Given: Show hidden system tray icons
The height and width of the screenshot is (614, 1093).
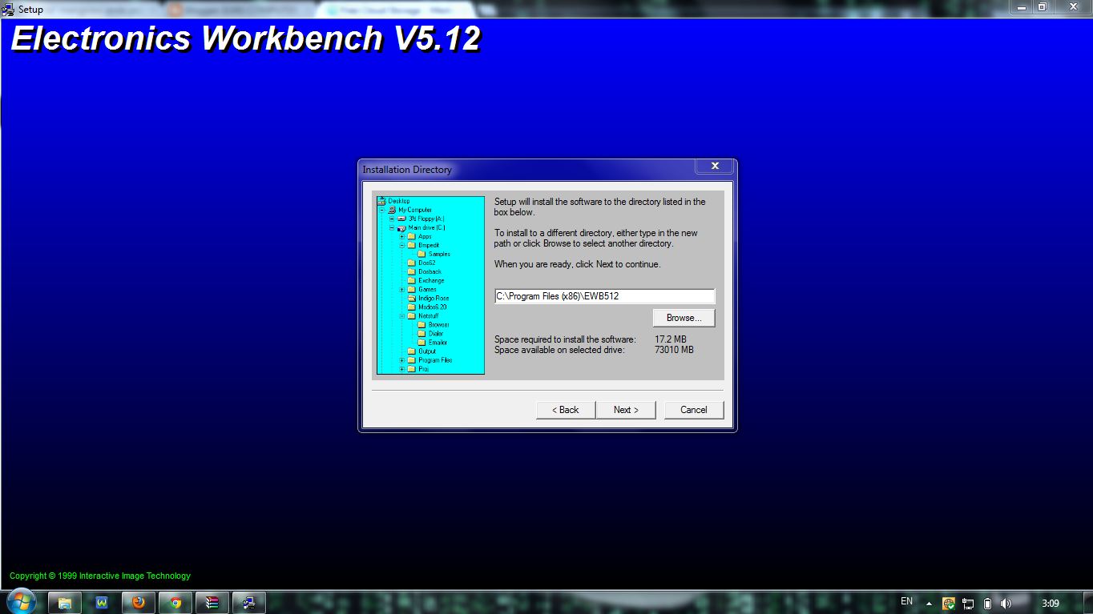Looking at the screenshot, I should tap(929, 603).
